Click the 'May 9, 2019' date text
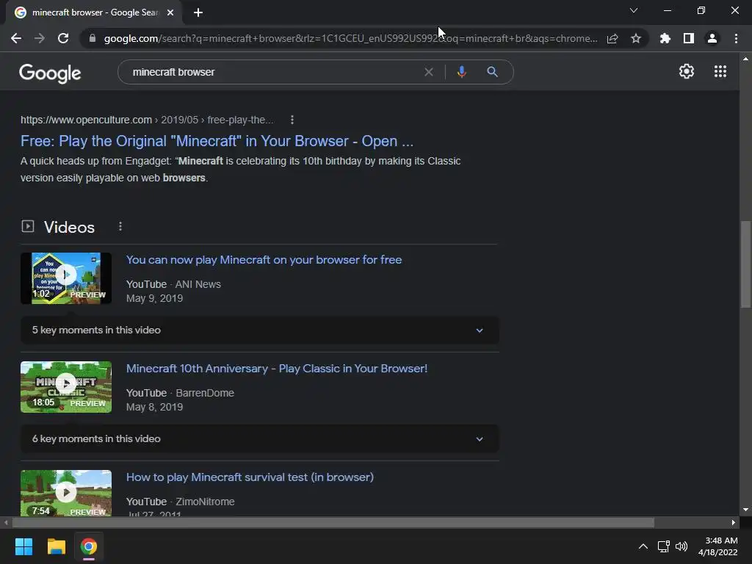The height and width of the screenshot is (564, 752). 154,298
